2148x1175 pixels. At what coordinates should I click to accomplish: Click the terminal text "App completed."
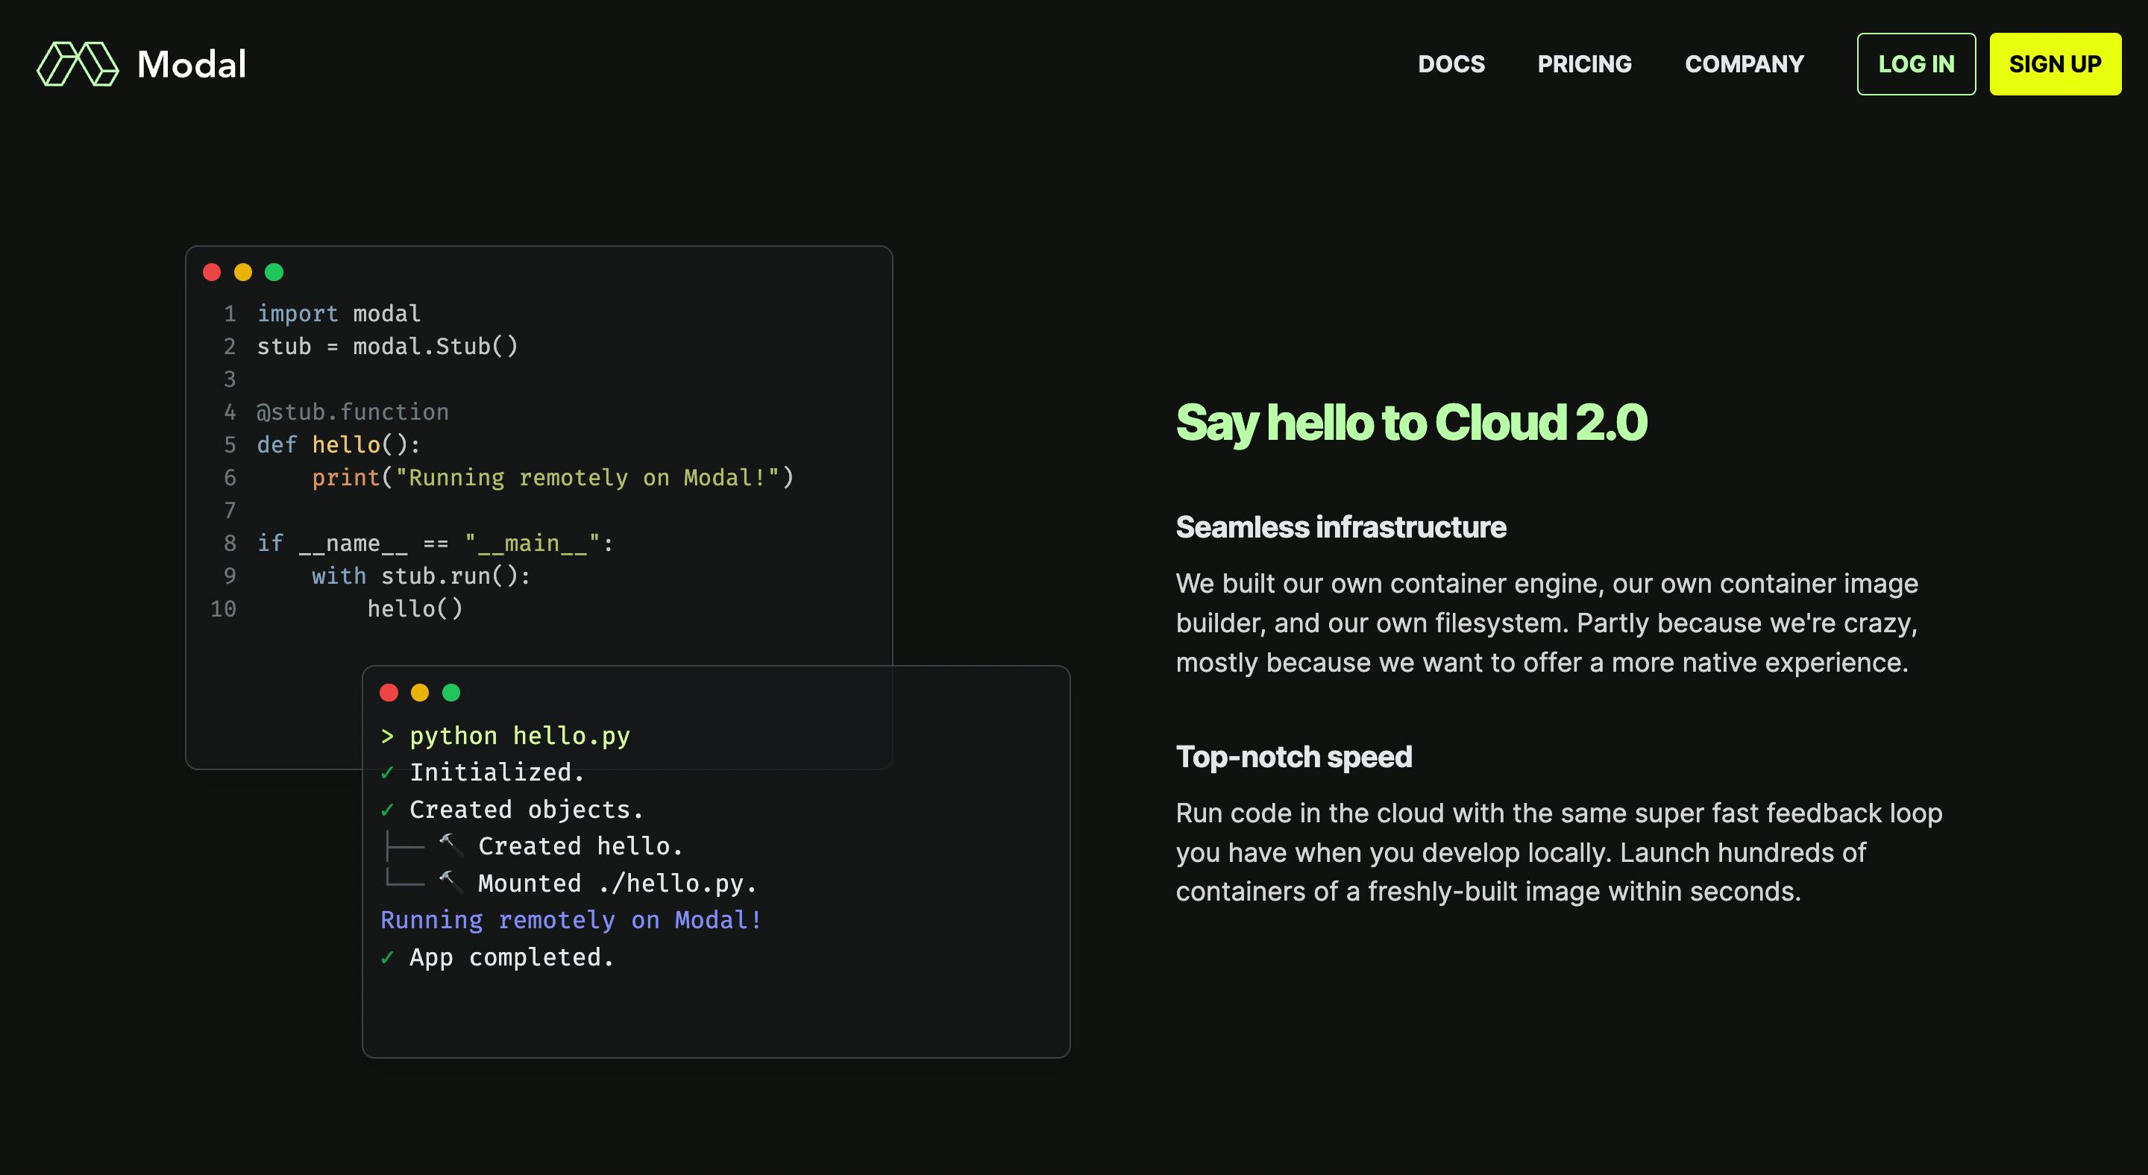(x=511, y=958)
